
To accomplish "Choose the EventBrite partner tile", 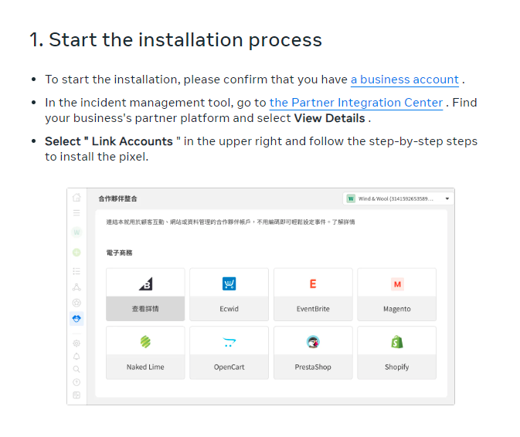I will click(x=313, y=294).
